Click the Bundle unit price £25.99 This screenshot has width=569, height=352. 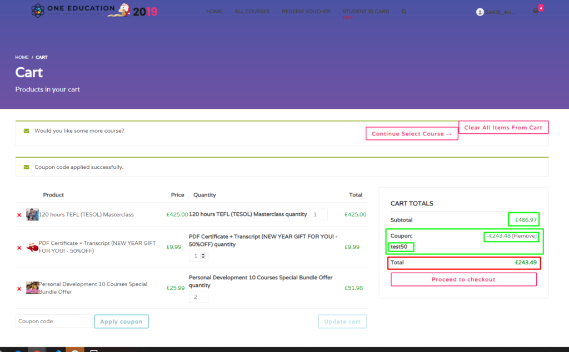point(175,288)
